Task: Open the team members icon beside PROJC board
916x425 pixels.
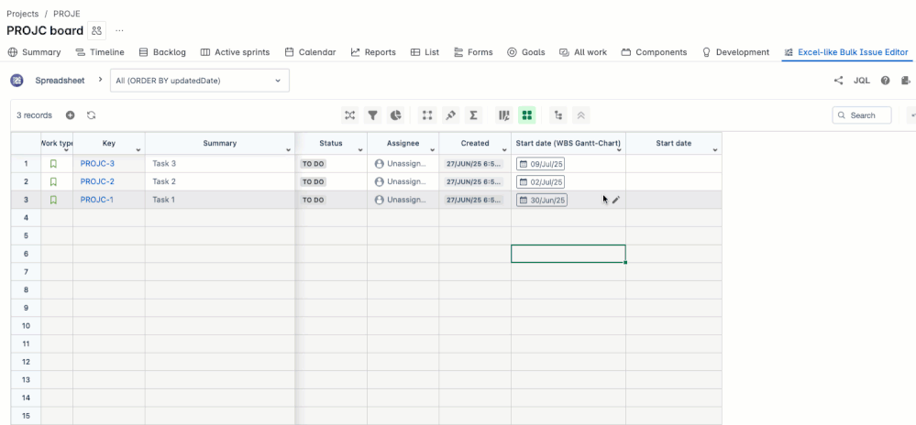Action: (x=96, y=30)
